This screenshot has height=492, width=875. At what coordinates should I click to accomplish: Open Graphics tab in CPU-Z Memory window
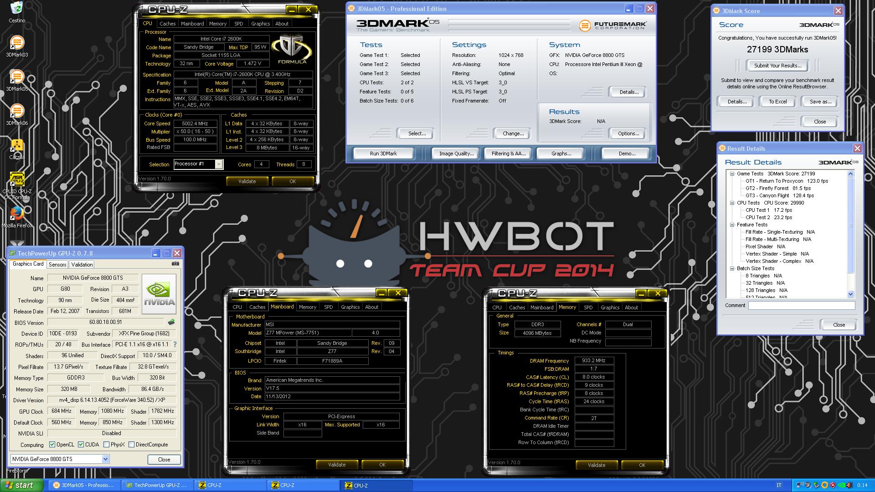pos(610,307)
